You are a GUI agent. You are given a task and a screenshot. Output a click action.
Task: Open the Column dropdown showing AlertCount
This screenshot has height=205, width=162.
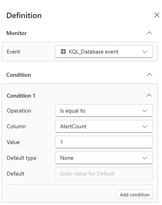click(x=104, y=126)
